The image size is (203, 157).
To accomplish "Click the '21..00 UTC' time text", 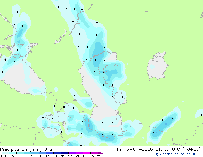I will (x=167, y=149).
